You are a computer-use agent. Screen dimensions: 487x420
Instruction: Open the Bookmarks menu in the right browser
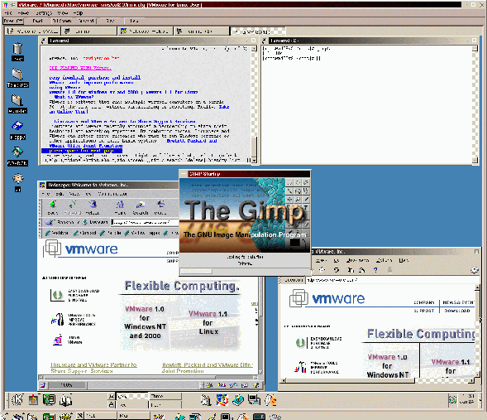[357, 260]
